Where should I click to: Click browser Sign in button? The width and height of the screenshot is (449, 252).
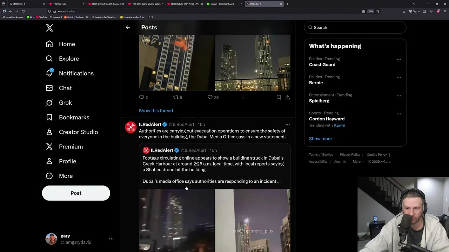point(414,11)
